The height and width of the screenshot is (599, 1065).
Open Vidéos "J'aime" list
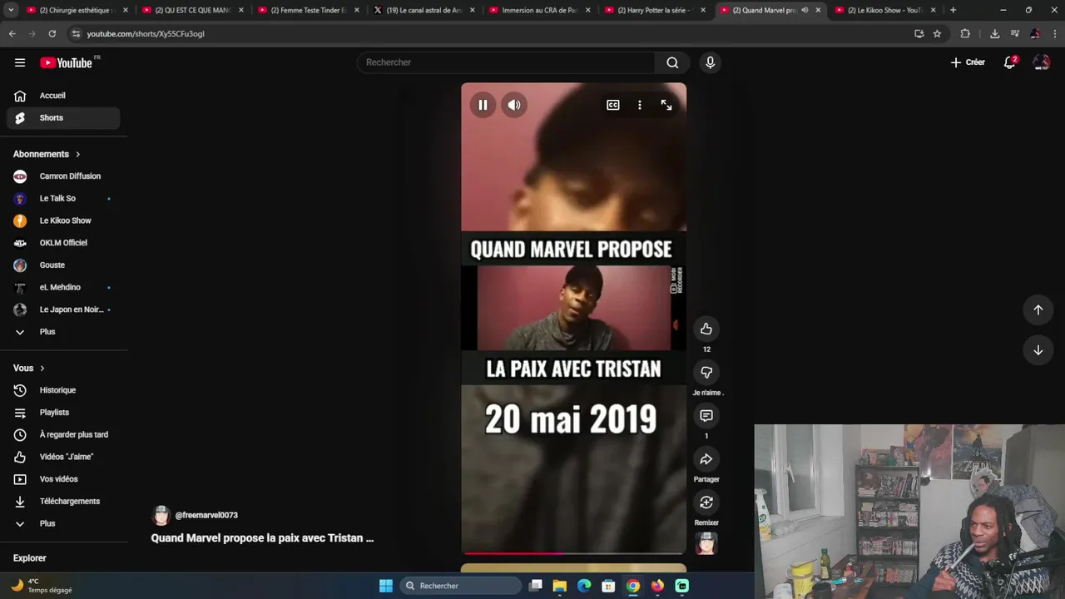(x=63, y=457)
